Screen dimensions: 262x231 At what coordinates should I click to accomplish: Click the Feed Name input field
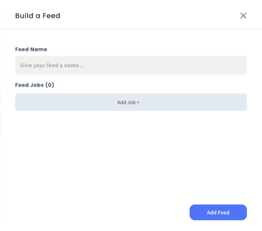pyautogui.click(x=131, y=65)
